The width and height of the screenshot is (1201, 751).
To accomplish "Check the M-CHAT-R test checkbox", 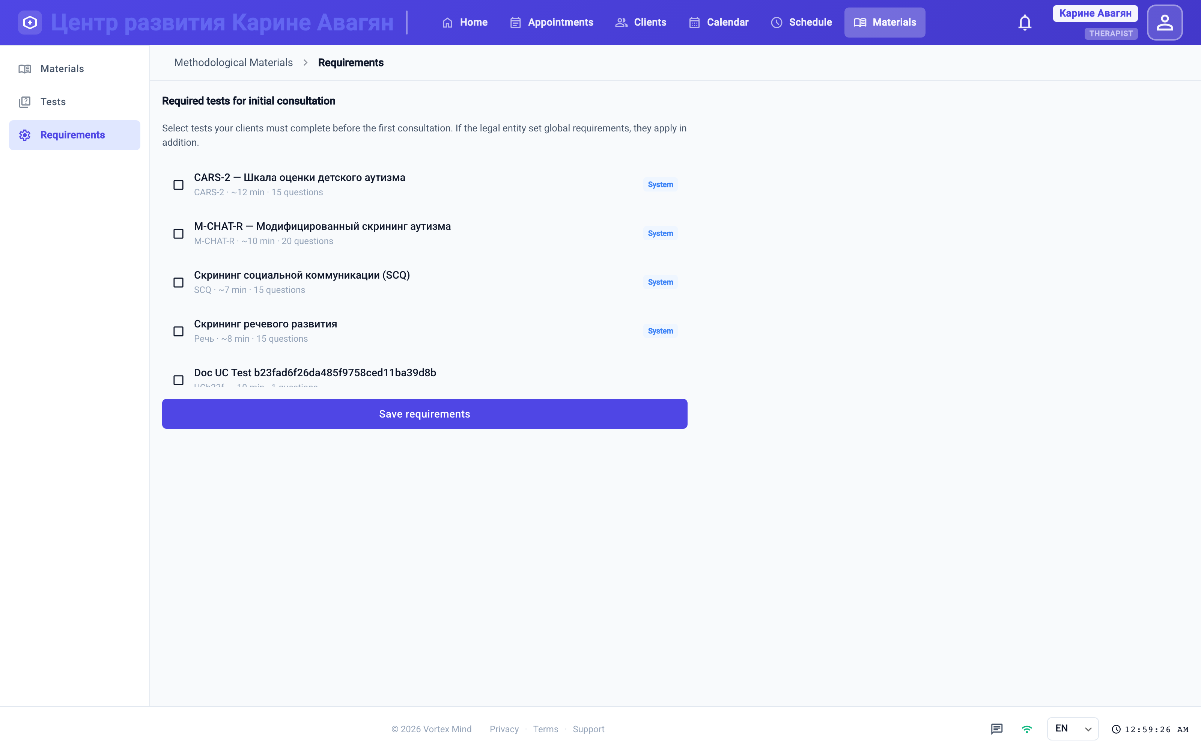I will (x=178, y=234).
